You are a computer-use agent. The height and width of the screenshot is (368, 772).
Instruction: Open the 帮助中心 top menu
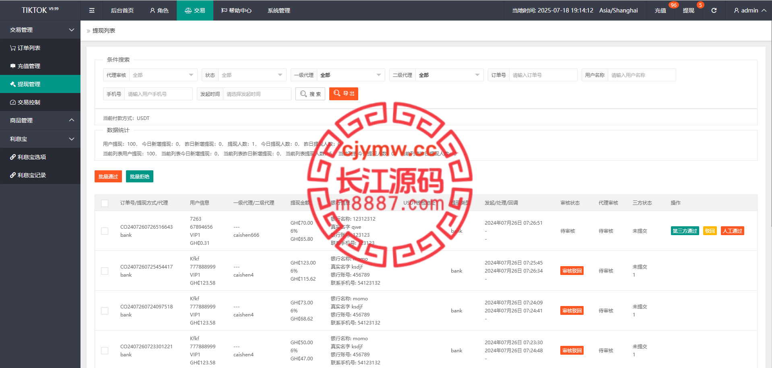click(x=236, y=10)
